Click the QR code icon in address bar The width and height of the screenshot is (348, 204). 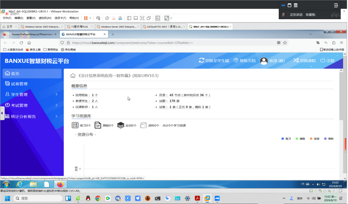[x=279, y=43]
